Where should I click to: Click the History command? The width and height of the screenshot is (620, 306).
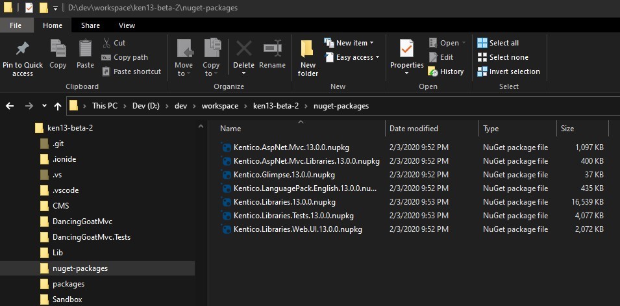tap(445, 71)
